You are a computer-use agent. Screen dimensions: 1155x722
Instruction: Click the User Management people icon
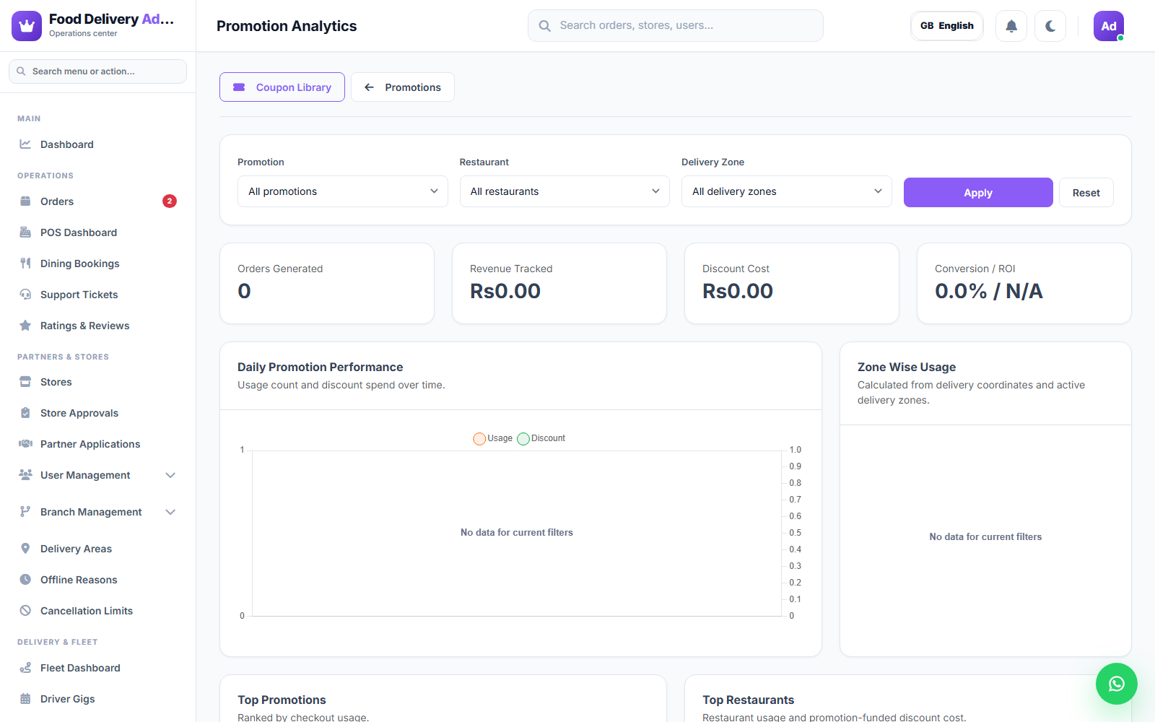pos(25,475)
